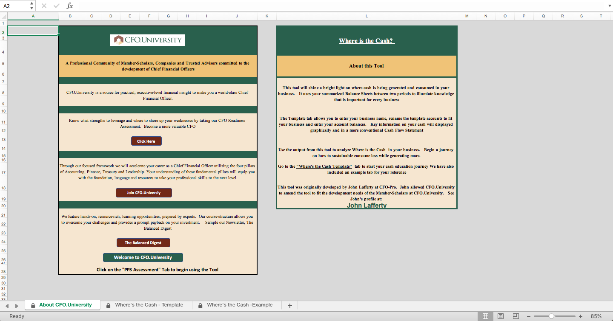Click the zoom in plus icon

pyautogui.click(x=581, y=316)
